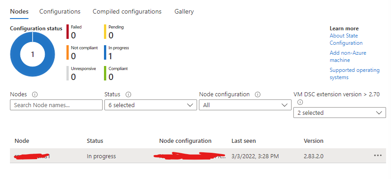Viewport: 391px width, 179px height.
Task: Click the info icon beside Node configuration label
Action: coord(258,94)
